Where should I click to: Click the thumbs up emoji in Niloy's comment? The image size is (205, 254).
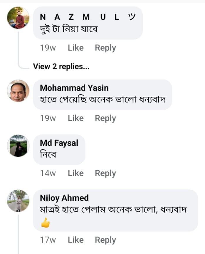[x=45, y=223]
